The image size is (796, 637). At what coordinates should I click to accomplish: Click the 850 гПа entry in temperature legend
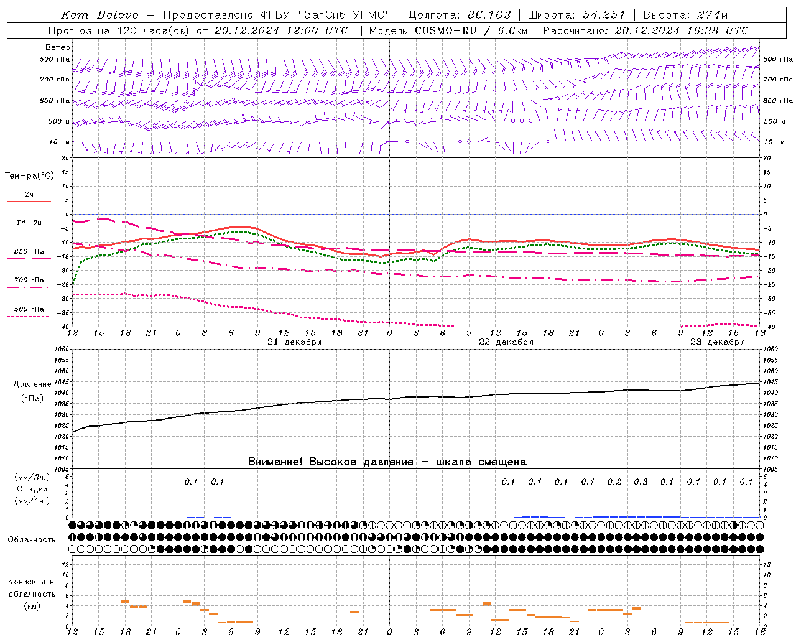pos(29,251)
